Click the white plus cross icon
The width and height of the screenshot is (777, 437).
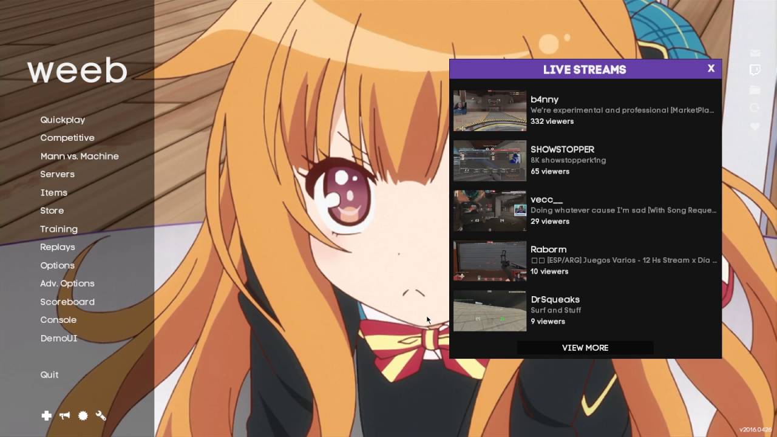coord(46,416)
